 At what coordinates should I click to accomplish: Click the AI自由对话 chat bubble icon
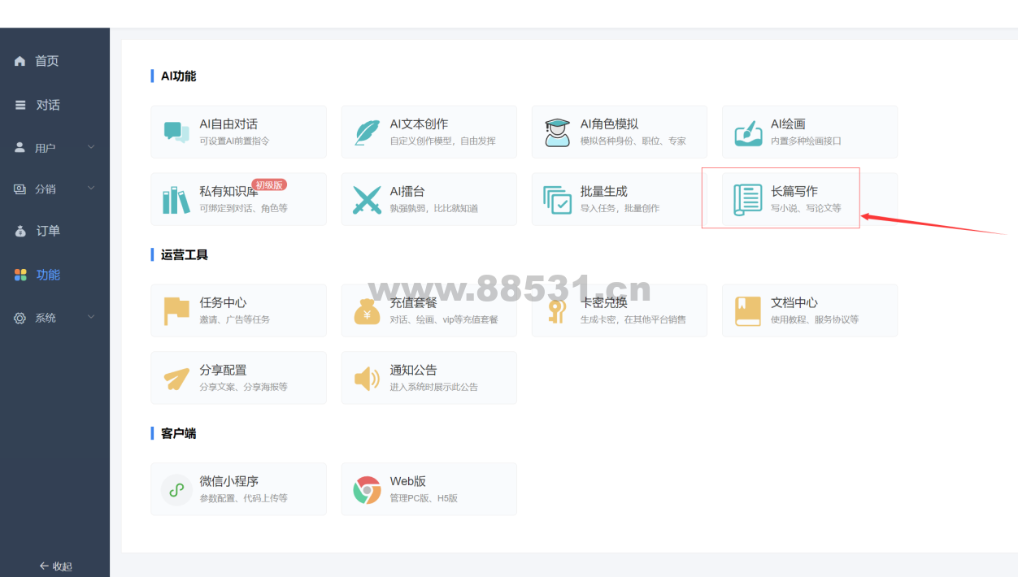[176, 132]
